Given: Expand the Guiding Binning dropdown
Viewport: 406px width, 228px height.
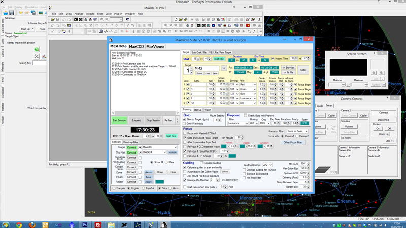Looking at the screenshot, I should [267, 165].
